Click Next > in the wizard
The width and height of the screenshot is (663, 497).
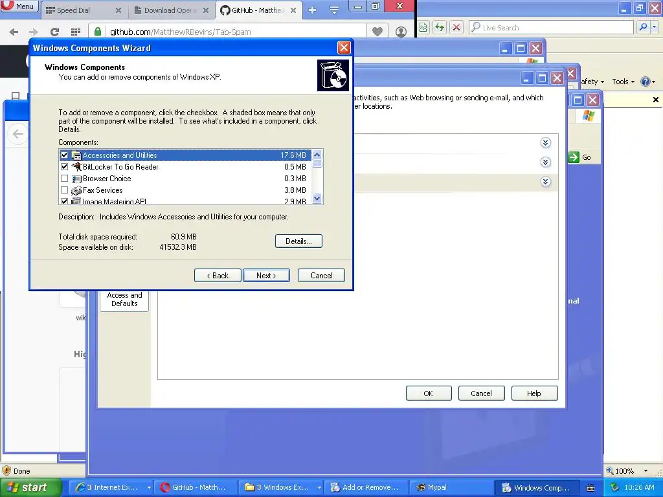point(266,276)
